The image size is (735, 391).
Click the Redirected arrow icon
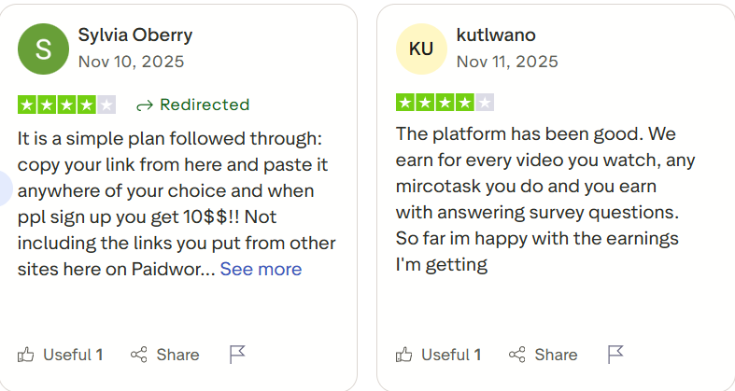(x=144, y=105)
